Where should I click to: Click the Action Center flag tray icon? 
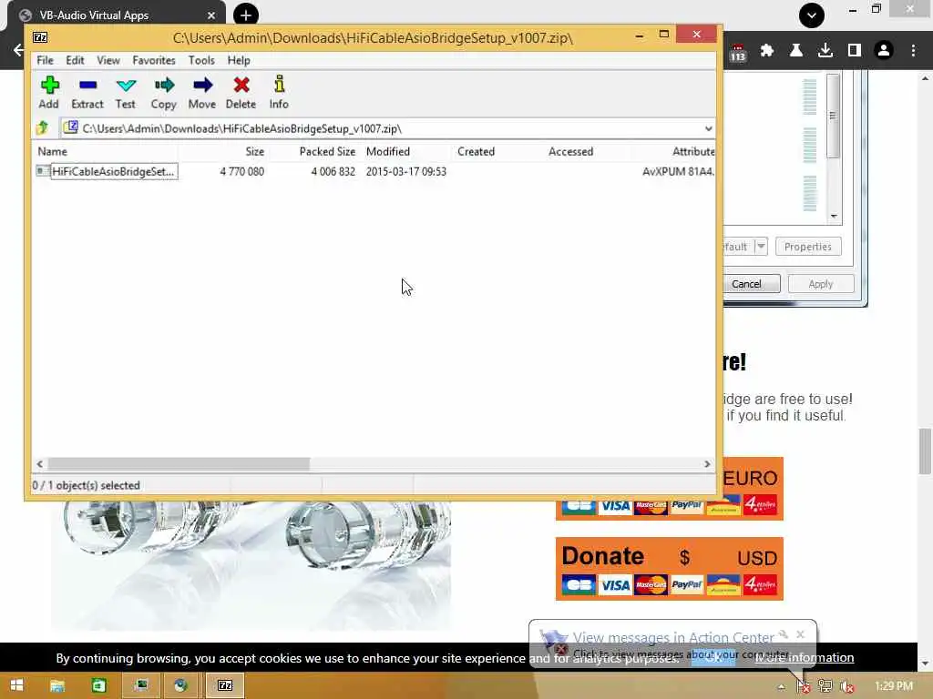coord(803,686)
